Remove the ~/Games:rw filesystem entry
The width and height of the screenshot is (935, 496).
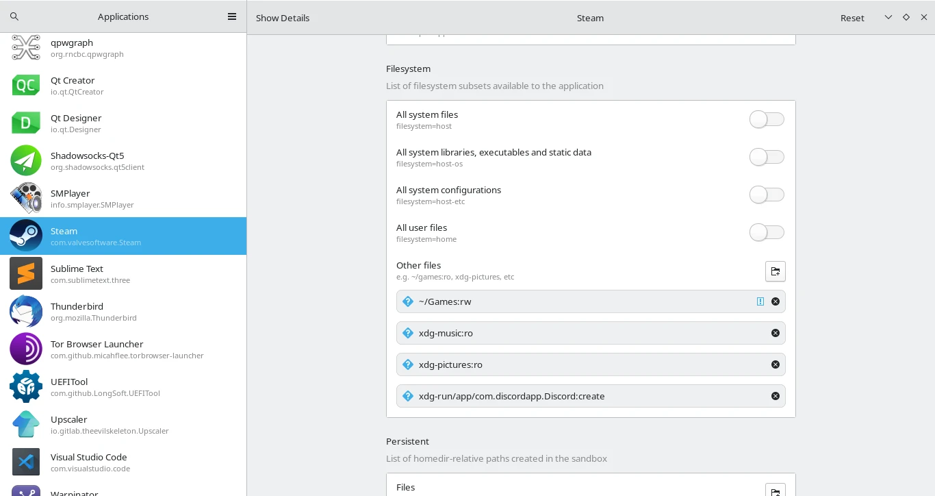pyautogui.click(x=776, y=301)
